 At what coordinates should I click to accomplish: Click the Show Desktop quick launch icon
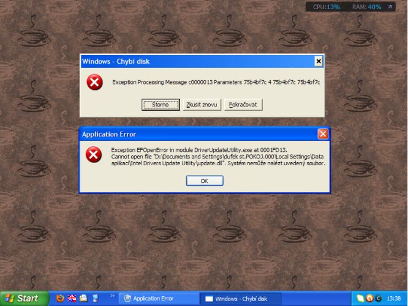pyautogui.click(x=95, y=298)
